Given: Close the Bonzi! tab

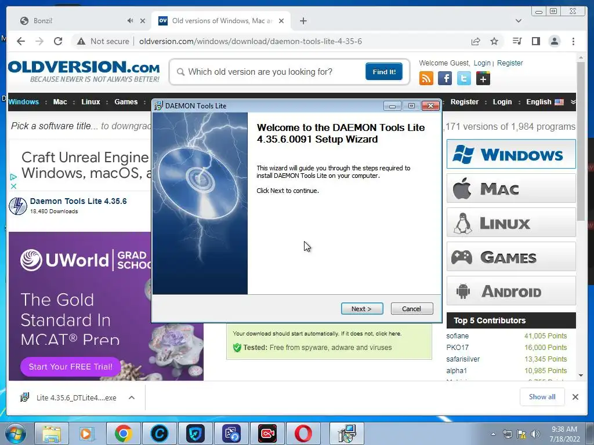Looking at the screenshot, I should [x=143, y=21].
